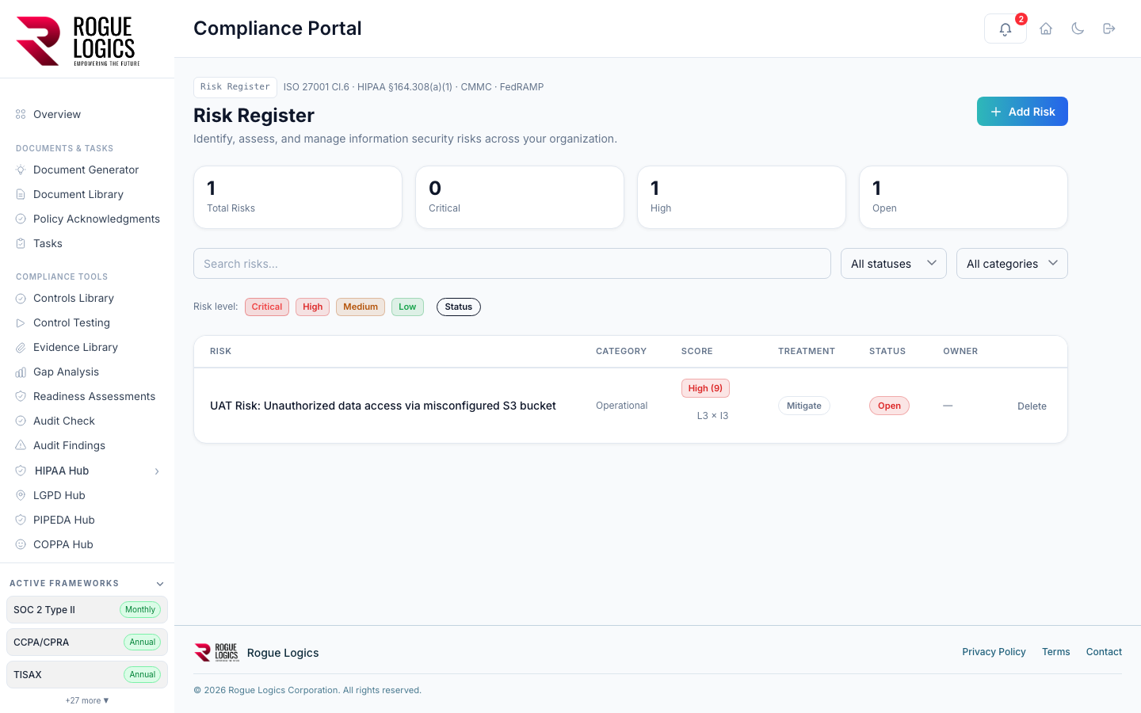The width and height of the screenshot is (1141, 713).
Task: Click LGPD Hub location pin icon
Action: [x=21, y=495]
